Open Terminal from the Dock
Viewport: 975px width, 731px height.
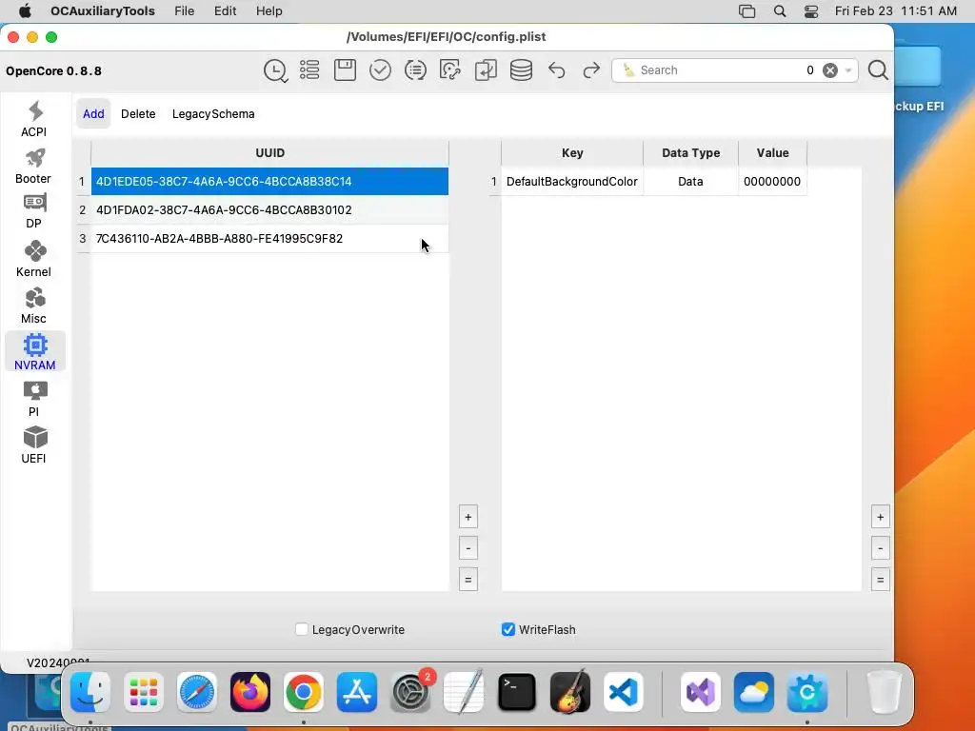pyautogui.click(x=517, y=692)
